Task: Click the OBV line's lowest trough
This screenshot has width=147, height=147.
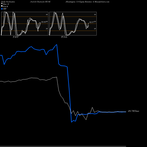Action: click(x=71, y=122)
